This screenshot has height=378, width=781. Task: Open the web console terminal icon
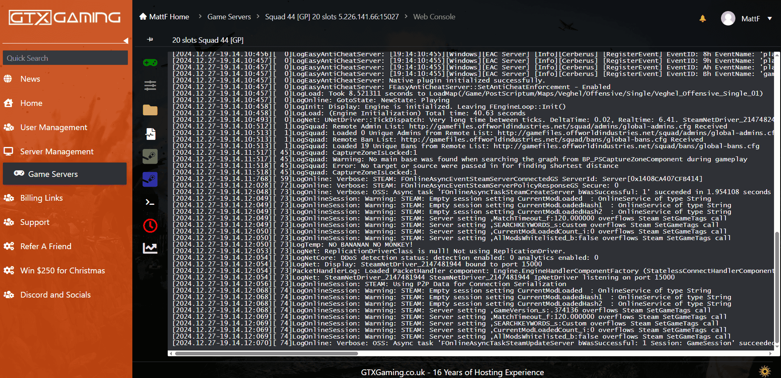150,202
